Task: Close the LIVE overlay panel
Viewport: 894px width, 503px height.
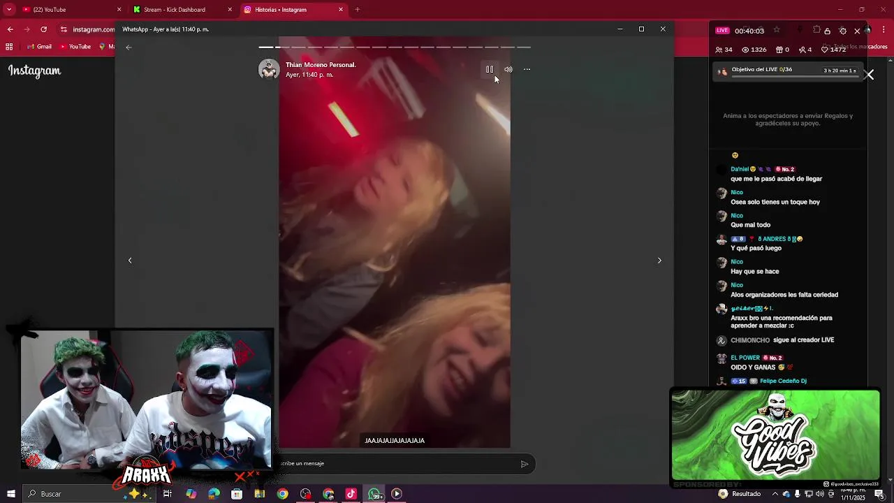Action: click(x=857, y=31)
